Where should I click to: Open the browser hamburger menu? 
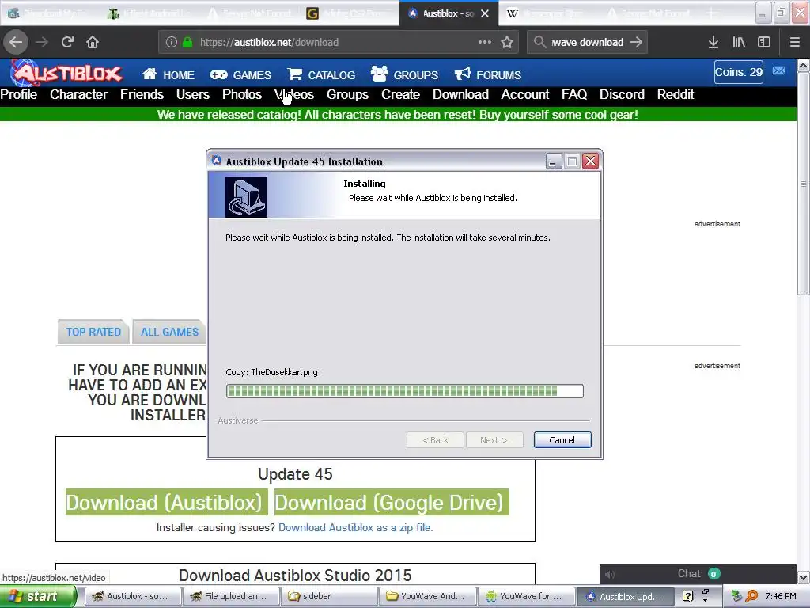click(794, 42)
